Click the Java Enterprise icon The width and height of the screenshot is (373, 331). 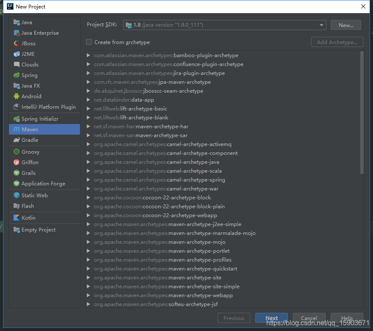coord(17,33)
